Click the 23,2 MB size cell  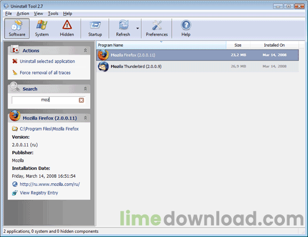click(x=239, y=55)
